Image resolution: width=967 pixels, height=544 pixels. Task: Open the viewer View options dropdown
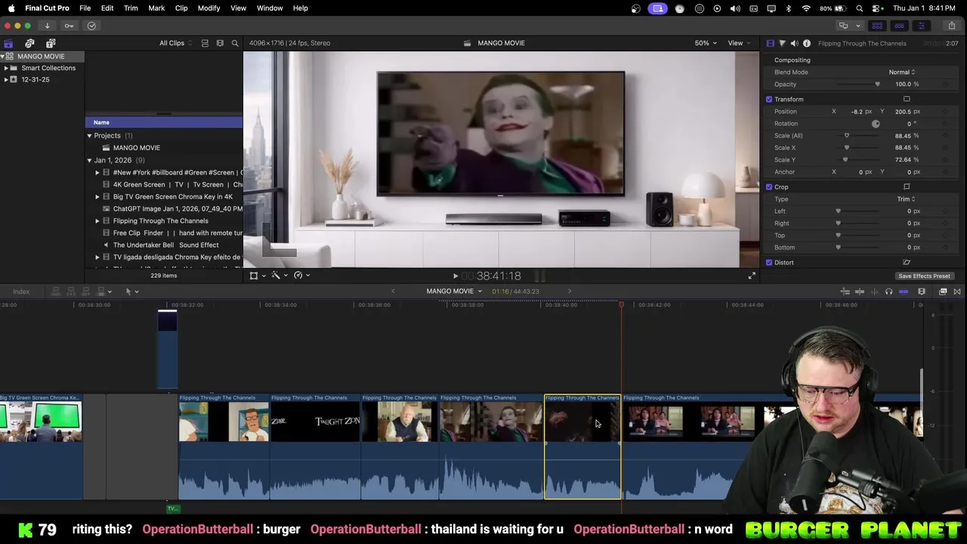(739, 43)
